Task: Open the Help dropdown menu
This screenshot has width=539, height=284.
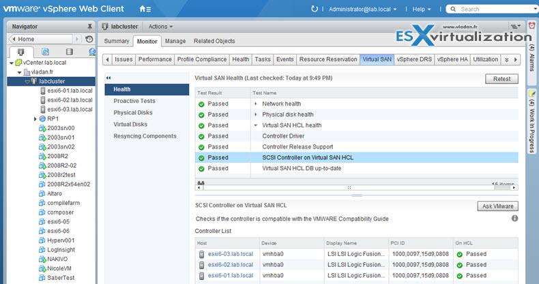Action: pyautogui.click(x=422, y=10)
